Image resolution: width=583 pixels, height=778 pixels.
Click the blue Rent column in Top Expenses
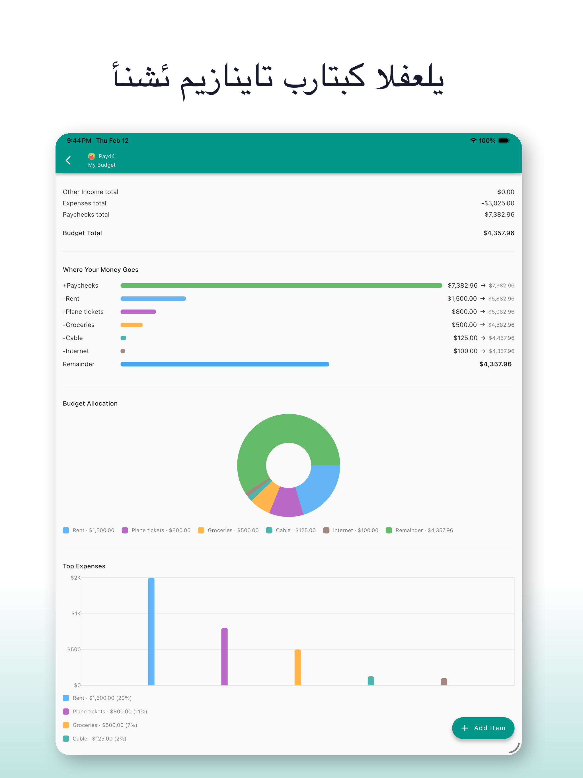coord(151,631)
